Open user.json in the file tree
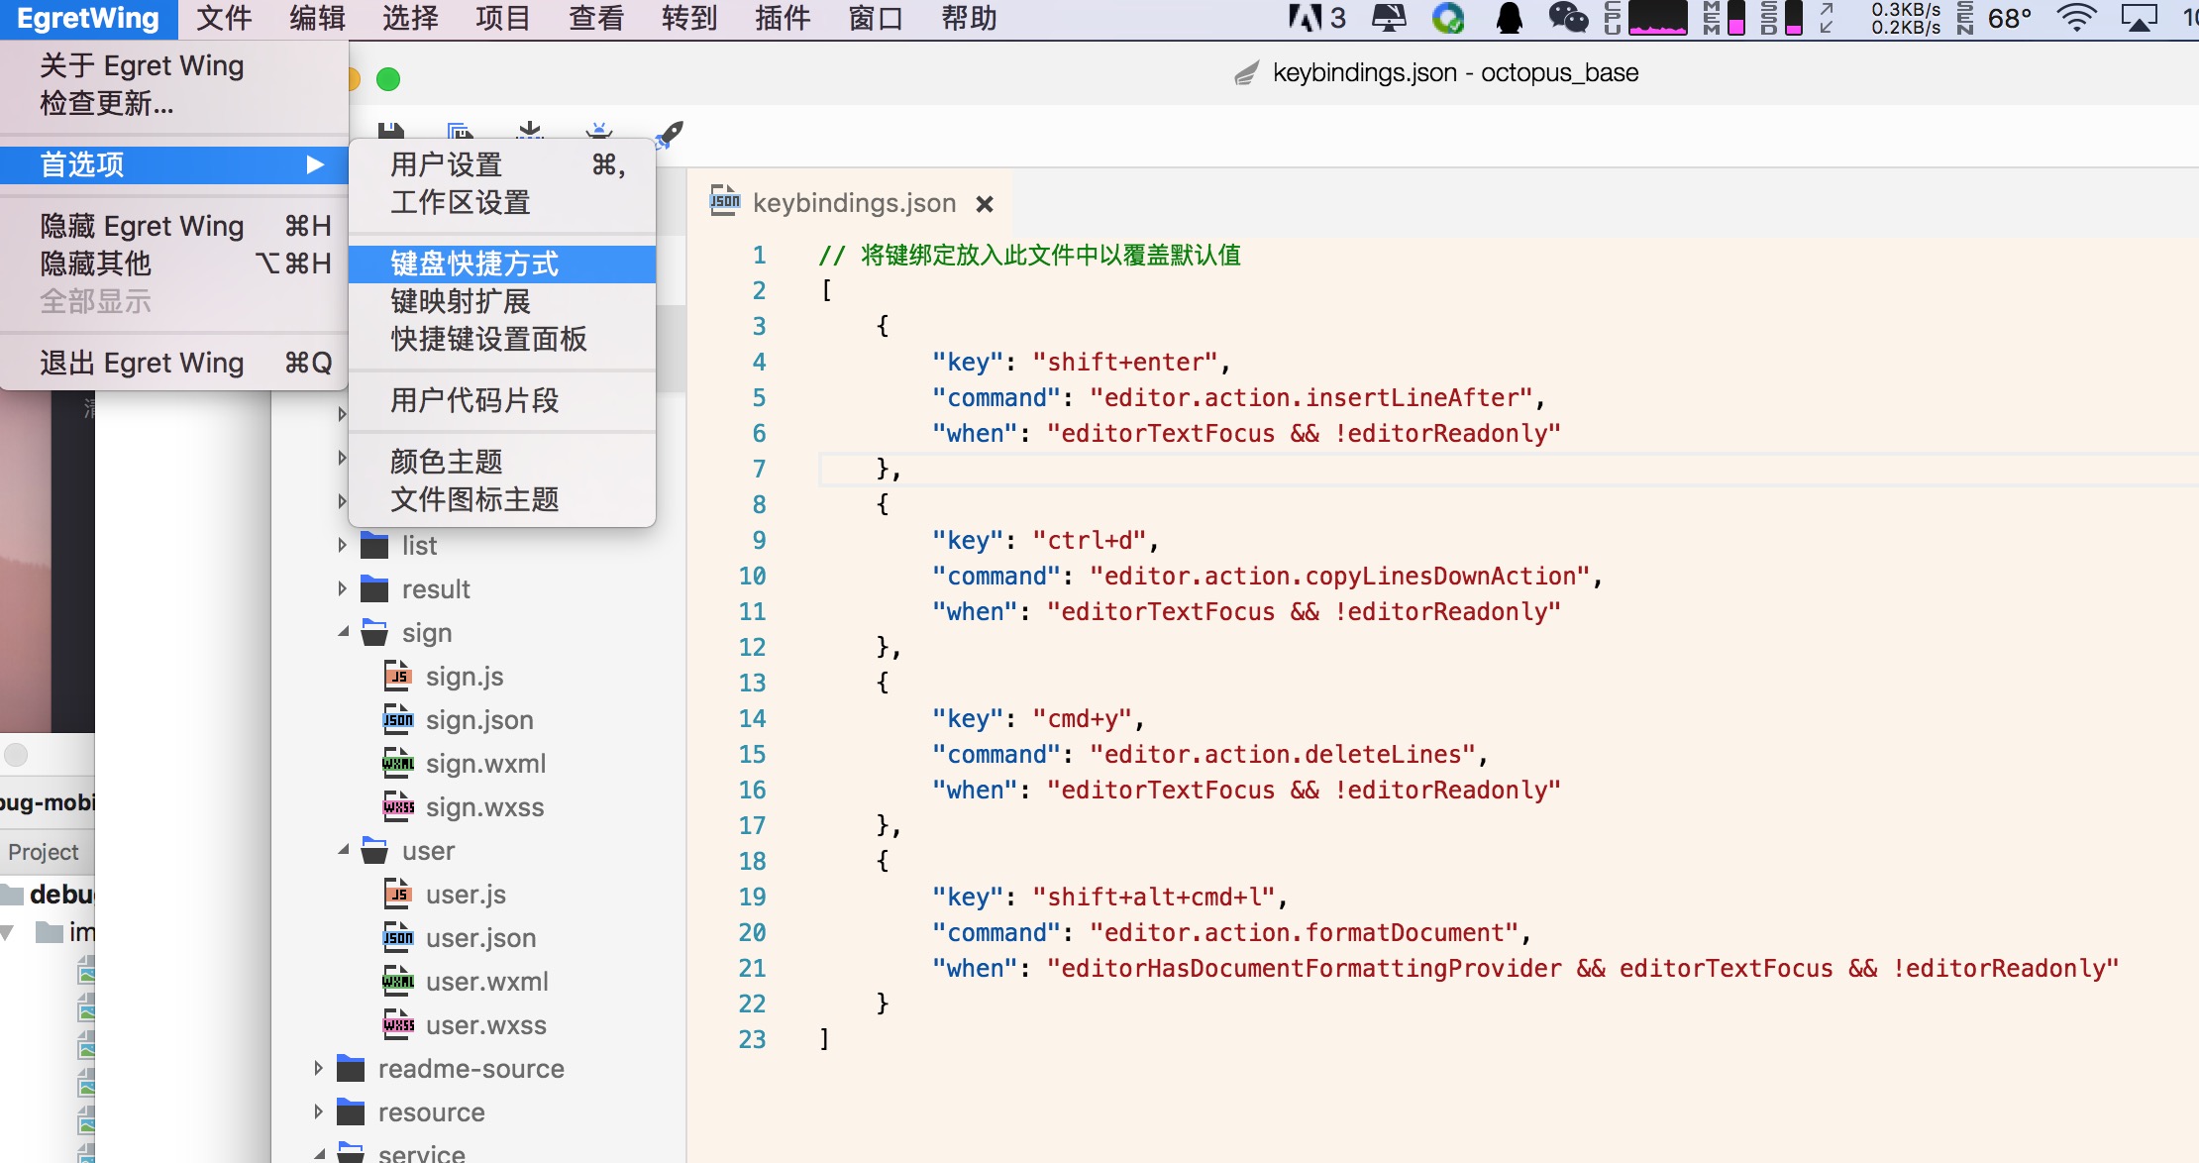This screenshot has height=1163, width=2199. pos(480,938)
